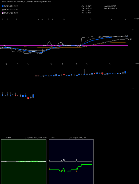Click the white DOW MT legend swatch

pos(3,10)
